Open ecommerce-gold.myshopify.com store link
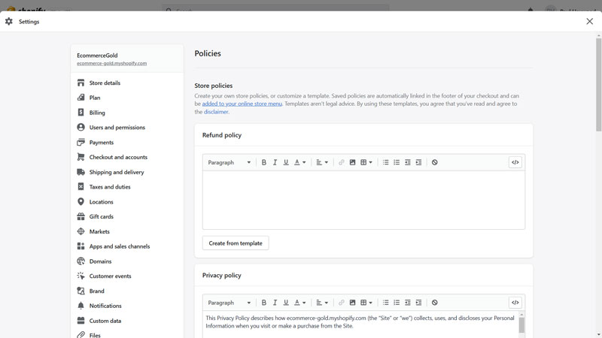The image size is (602, 338). pos(111,63)
